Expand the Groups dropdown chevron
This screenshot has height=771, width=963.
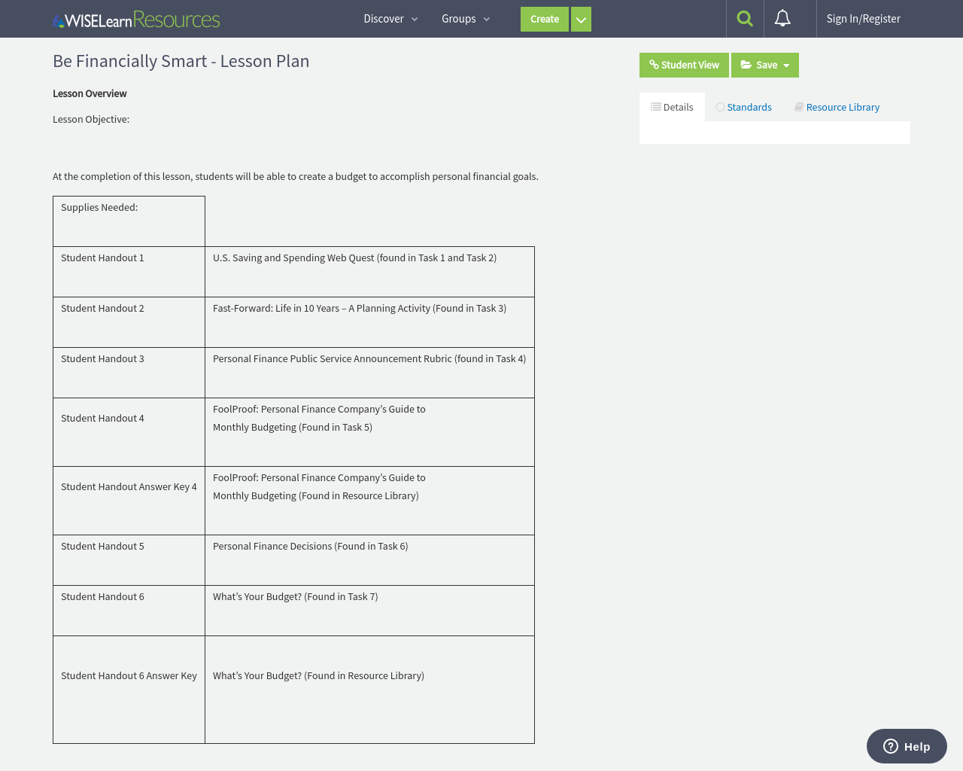tap(486, 19)
